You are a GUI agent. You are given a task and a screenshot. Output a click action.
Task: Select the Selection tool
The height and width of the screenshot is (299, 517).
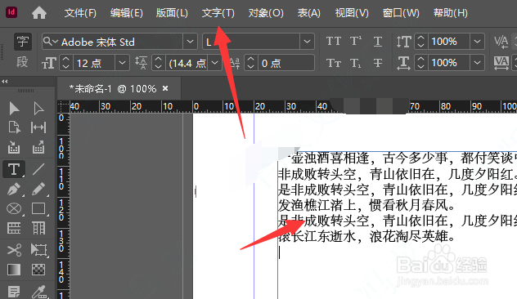click(x=14, y=109)
